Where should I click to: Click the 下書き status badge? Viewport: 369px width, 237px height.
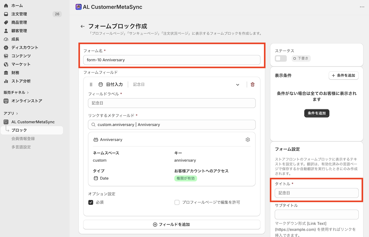point(301,58)
